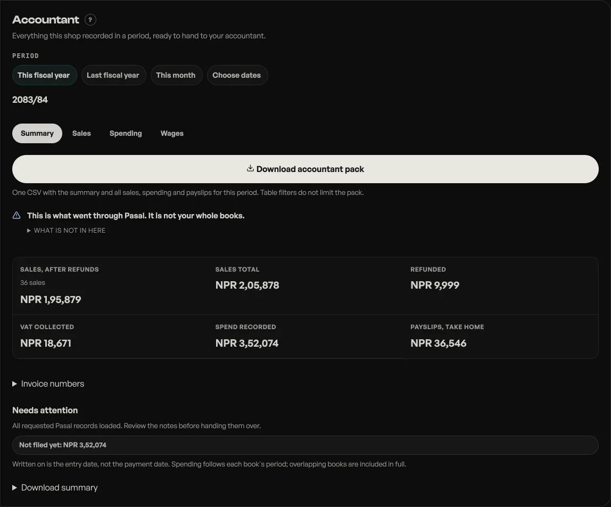Select the This month period
This screenshot has height=507, width=611.
click(x=176, y=75)
